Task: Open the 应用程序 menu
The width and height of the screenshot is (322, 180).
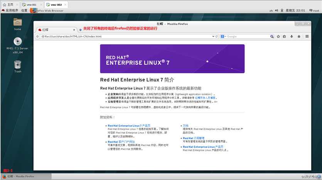Action: click(10, 10)
